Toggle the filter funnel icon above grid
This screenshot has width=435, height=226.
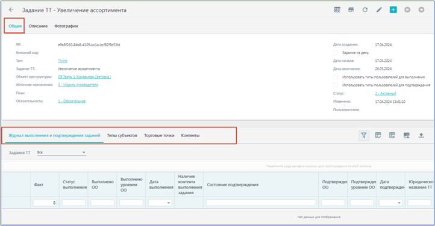tap(364, 135)
